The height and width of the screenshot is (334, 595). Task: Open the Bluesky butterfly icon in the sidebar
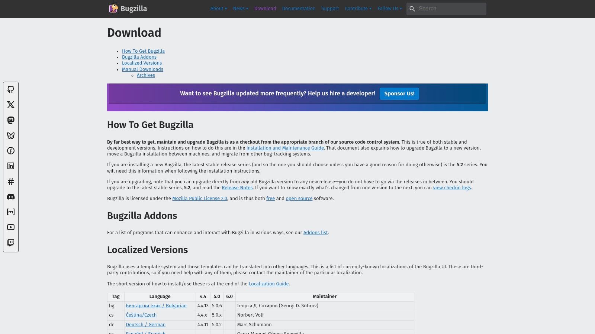tap(11, 135)
